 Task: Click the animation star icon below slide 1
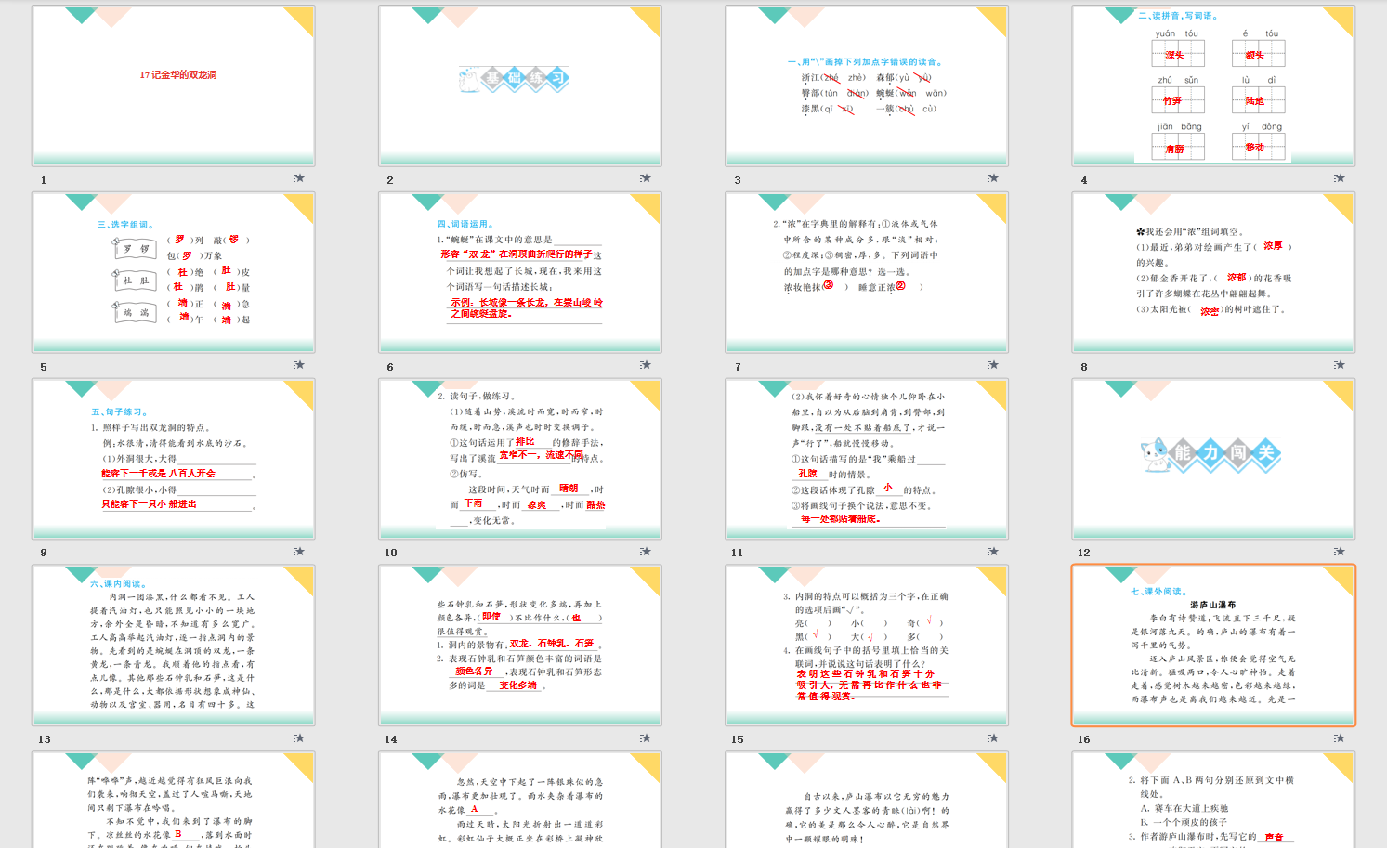pos(299,177)
